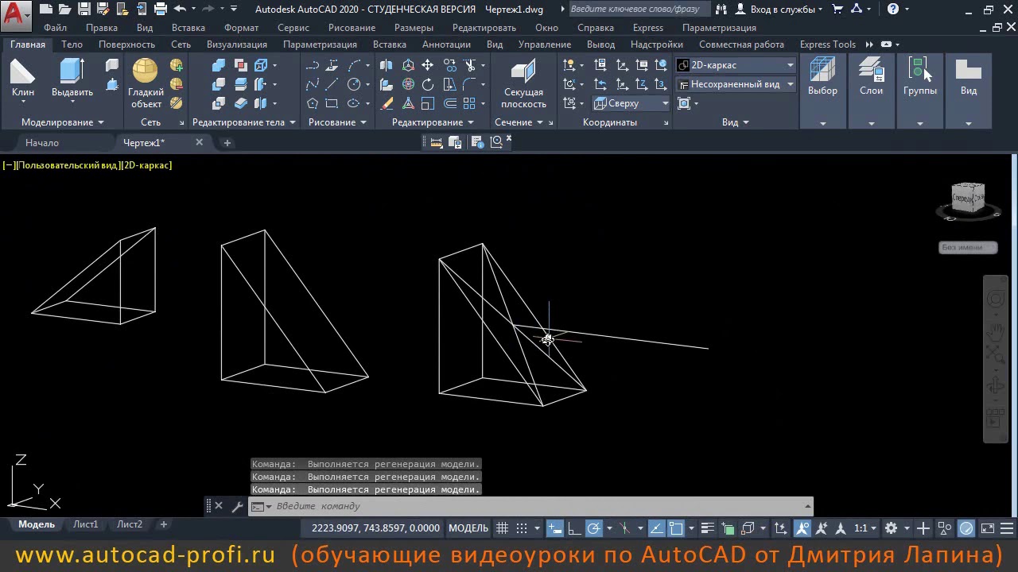Select the Rotate tool in Редактирование

[x=428, y=84]
